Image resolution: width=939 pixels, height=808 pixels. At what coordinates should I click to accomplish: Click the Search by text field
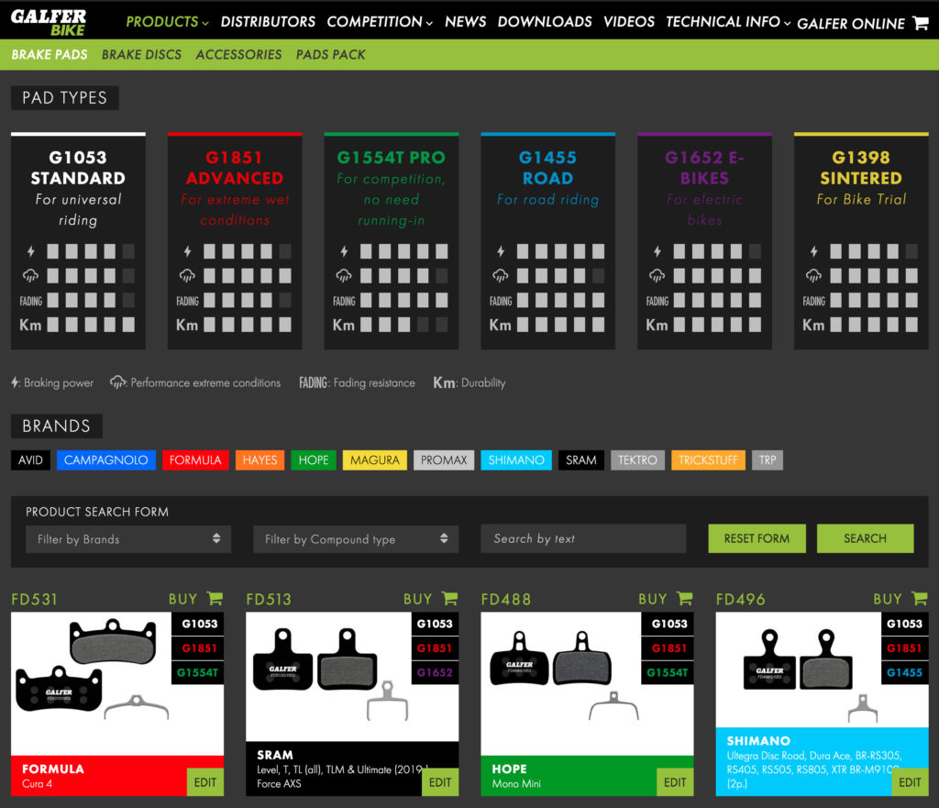click(x=583, y=539)
